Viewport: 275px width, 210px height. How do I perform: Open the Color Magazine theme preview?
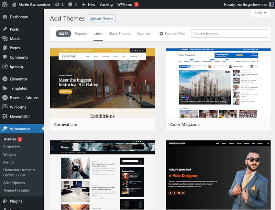pos(218,83)
